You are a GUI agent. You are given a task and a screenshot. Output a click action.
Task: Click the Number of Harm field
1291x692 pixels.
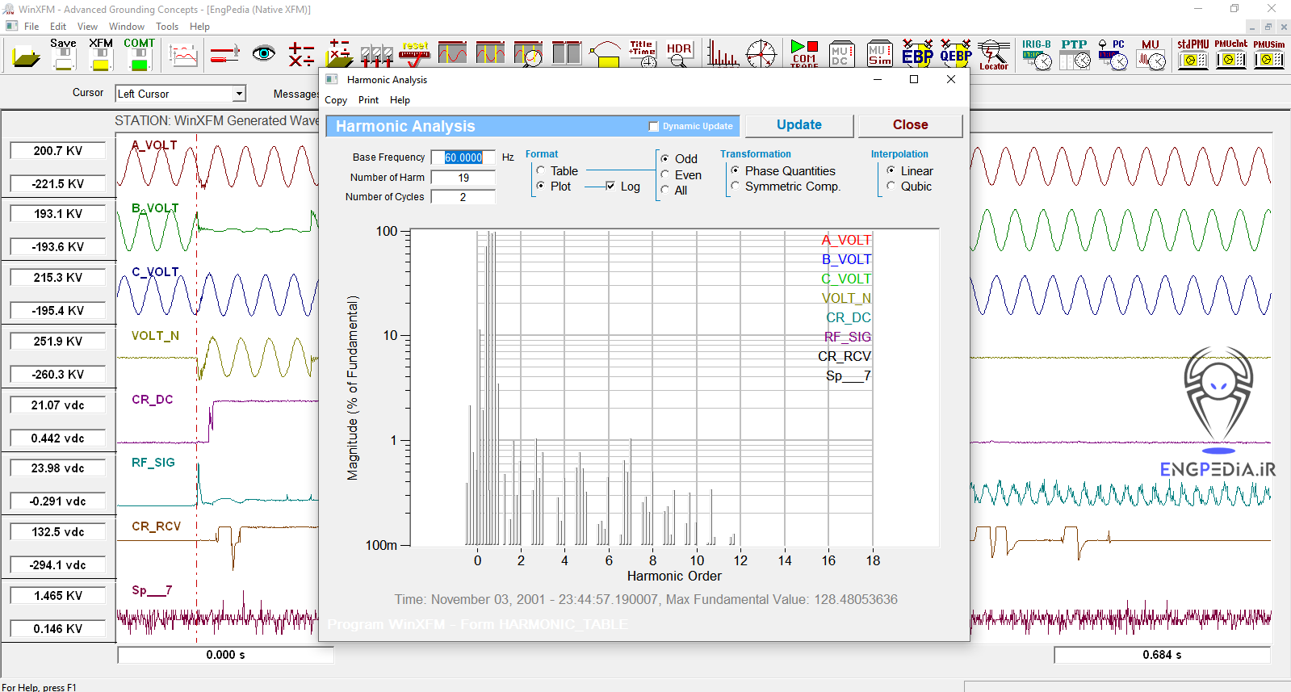coord(463,178)
